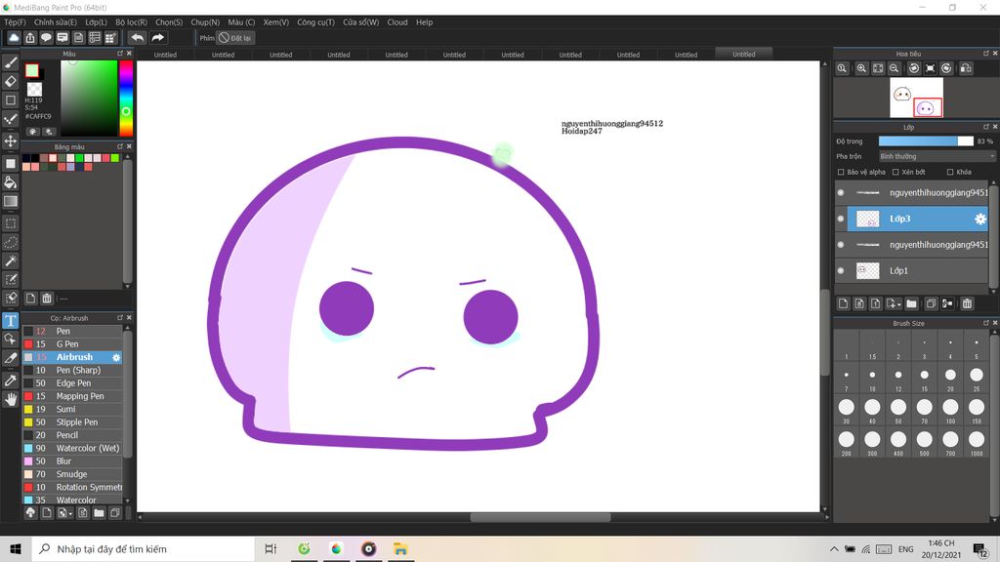Zoom in using the Navigator
Screen dimensions: 1000x562
point(861,68)
